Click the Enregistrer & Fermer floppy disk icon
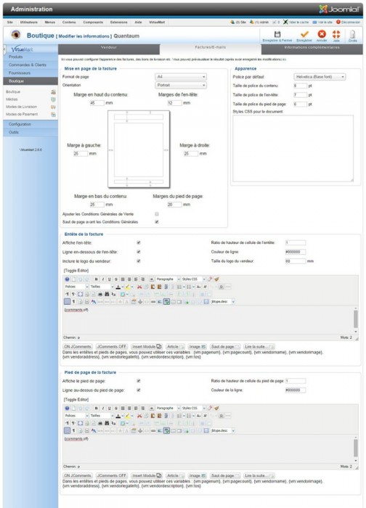Screen dimensions: 366x508 [277, 34]
